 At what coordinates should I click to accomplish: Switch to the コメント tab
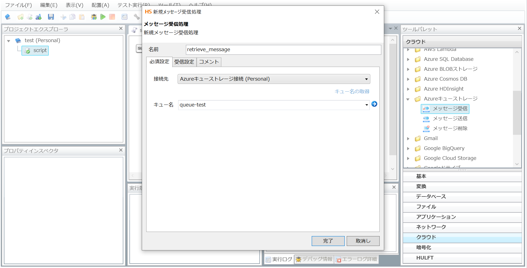tap(209, 62)
